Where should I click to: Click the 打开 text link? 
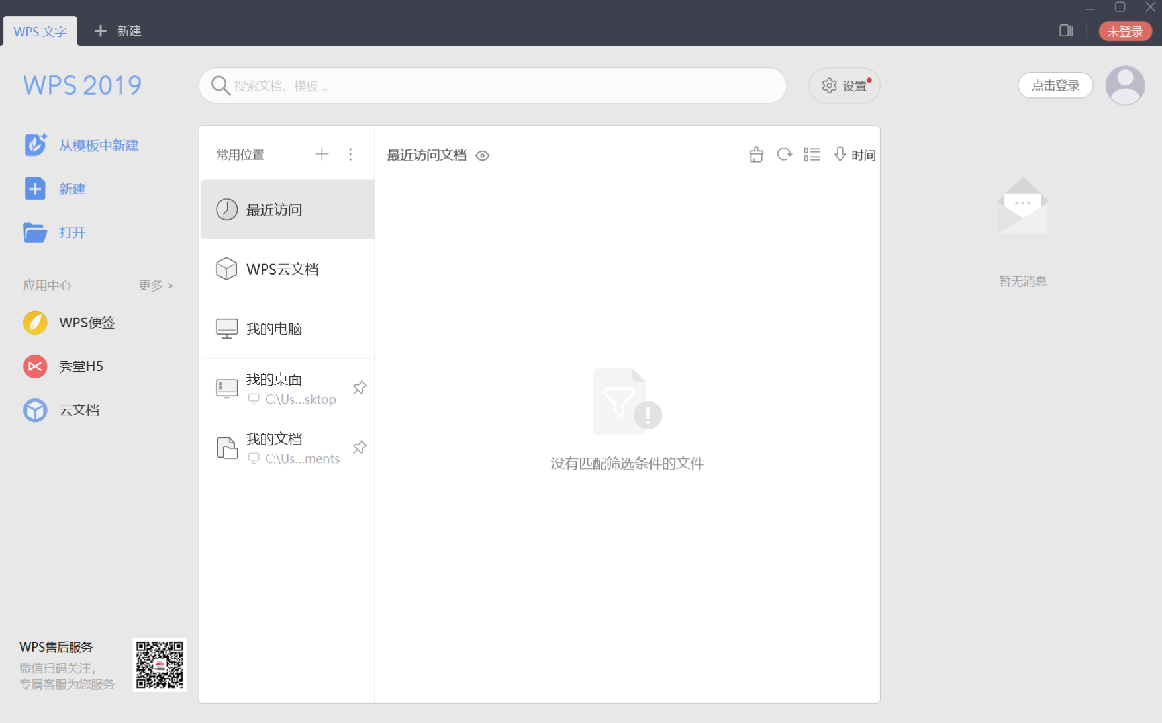pos(72,233)
